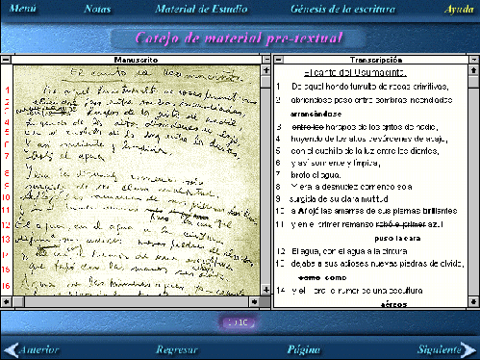The height and width of the screenshot is (360, 480).
Task: Click the Manuscrito vertical scrollbar thumb
Action: [x=266, y=82]
